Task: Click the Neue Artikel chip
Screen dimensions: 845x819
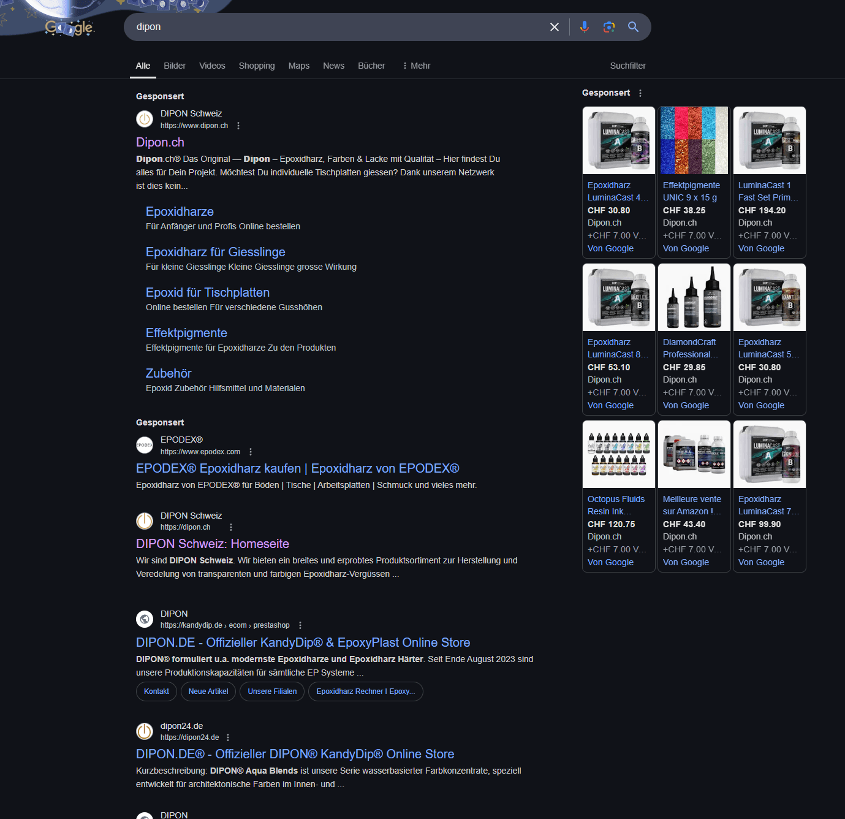Action: tap(208, 691)
